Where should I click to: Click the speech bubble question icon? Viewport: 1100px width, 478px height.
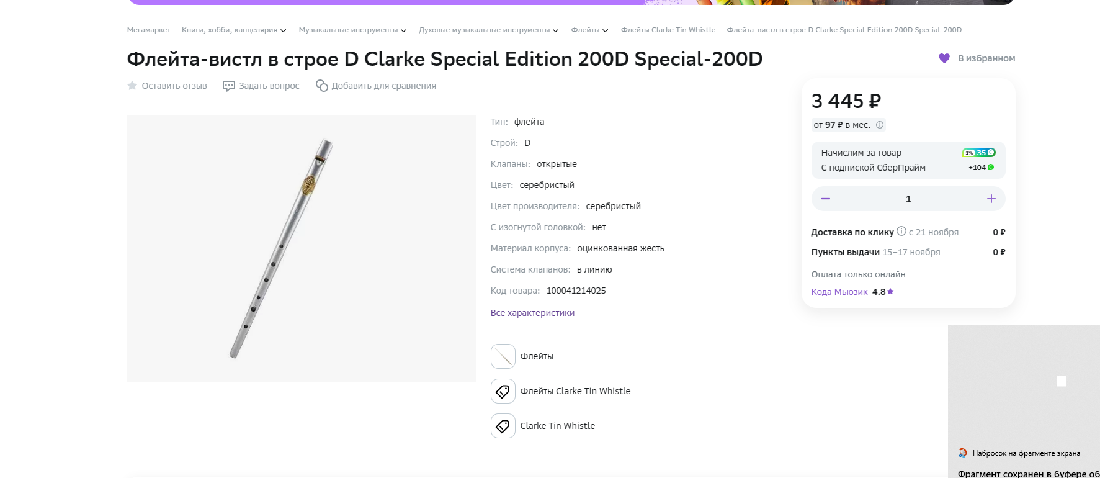(x=229, y=86)
